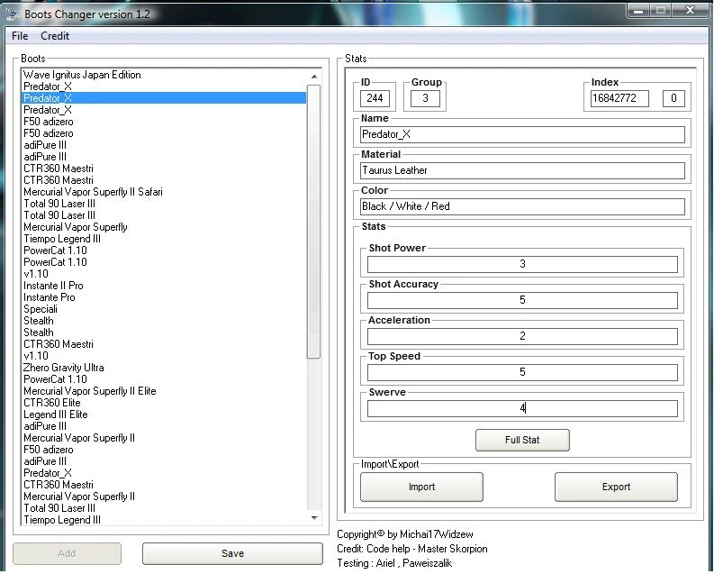The width and height of the screenshot is (714, 574).
Task: Click the Acceleration value field
Action: [522, 336]
